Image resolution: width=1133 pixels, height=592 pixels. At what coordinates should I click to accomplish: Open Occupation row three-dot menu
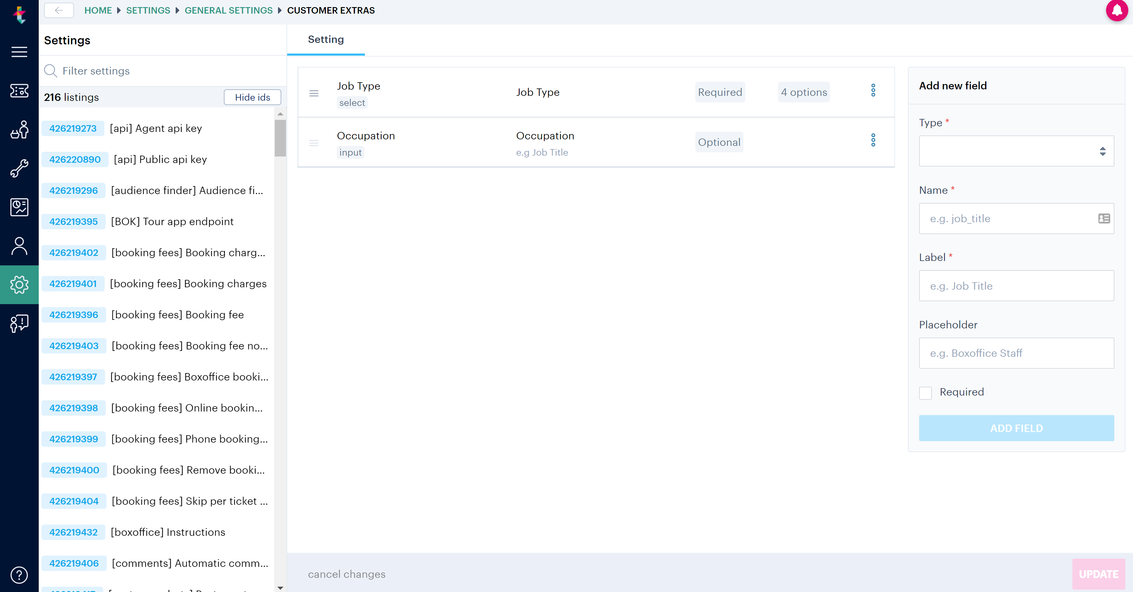point(873,141)
